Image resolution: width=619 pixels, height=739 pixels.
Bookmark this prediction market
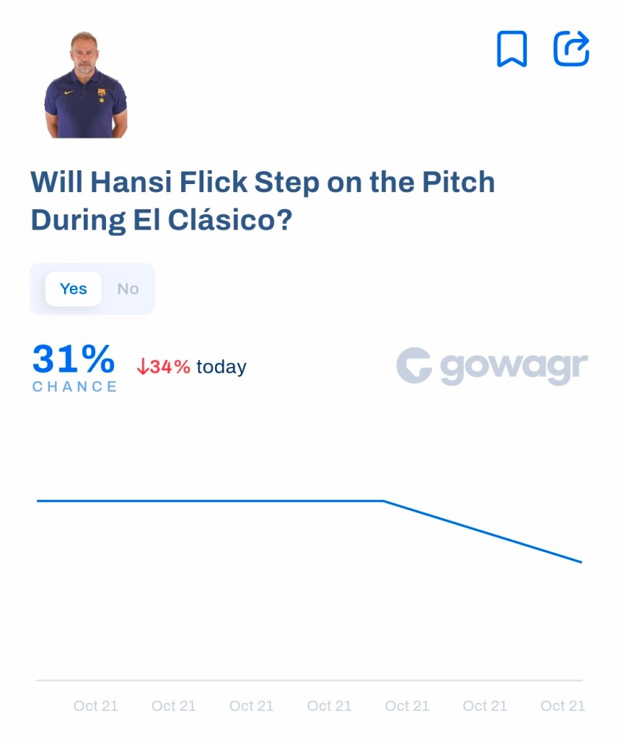(x=512, y=49)
